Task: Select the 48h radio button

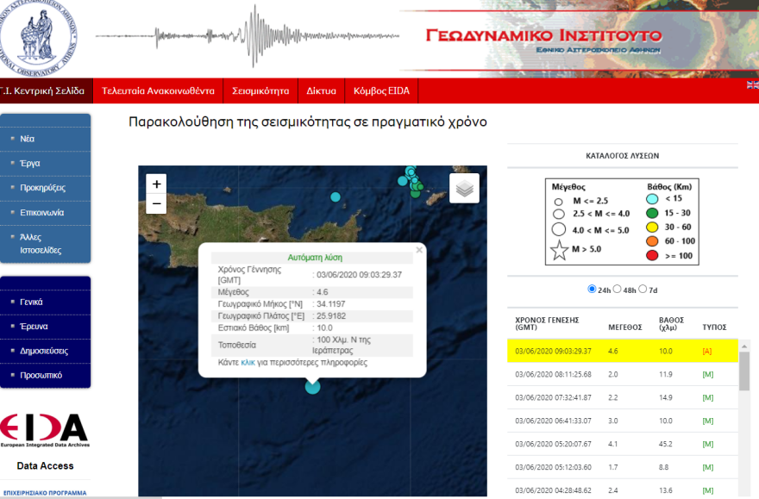Action: (619, 289)
